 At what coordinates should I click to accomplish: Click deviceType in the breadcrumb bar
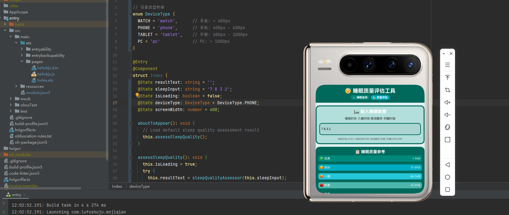139,186
